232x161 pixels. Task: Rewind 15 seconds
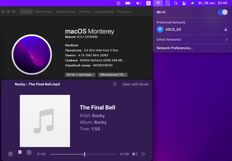click(x=10, y=154)
